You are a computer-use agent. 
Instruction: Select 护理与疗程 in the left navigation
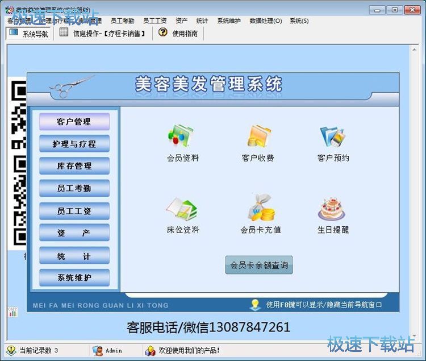(74, 144)
